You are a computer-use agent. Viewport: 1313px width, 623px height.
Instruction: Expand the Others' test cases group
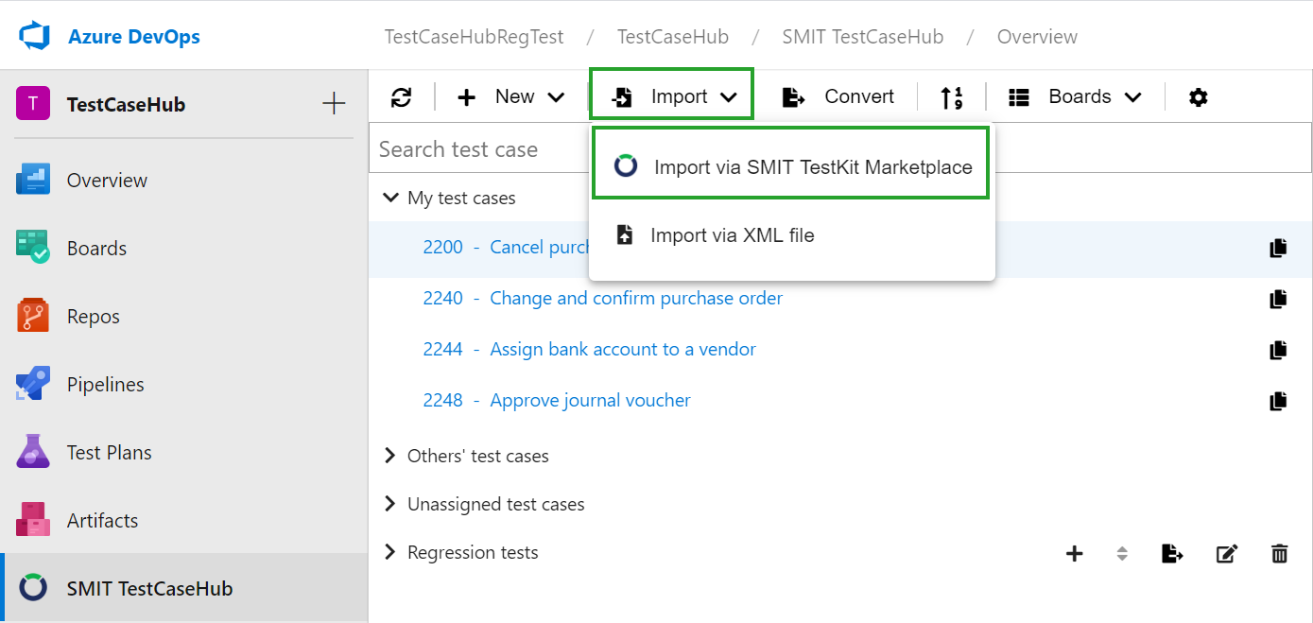coord(390,456)
